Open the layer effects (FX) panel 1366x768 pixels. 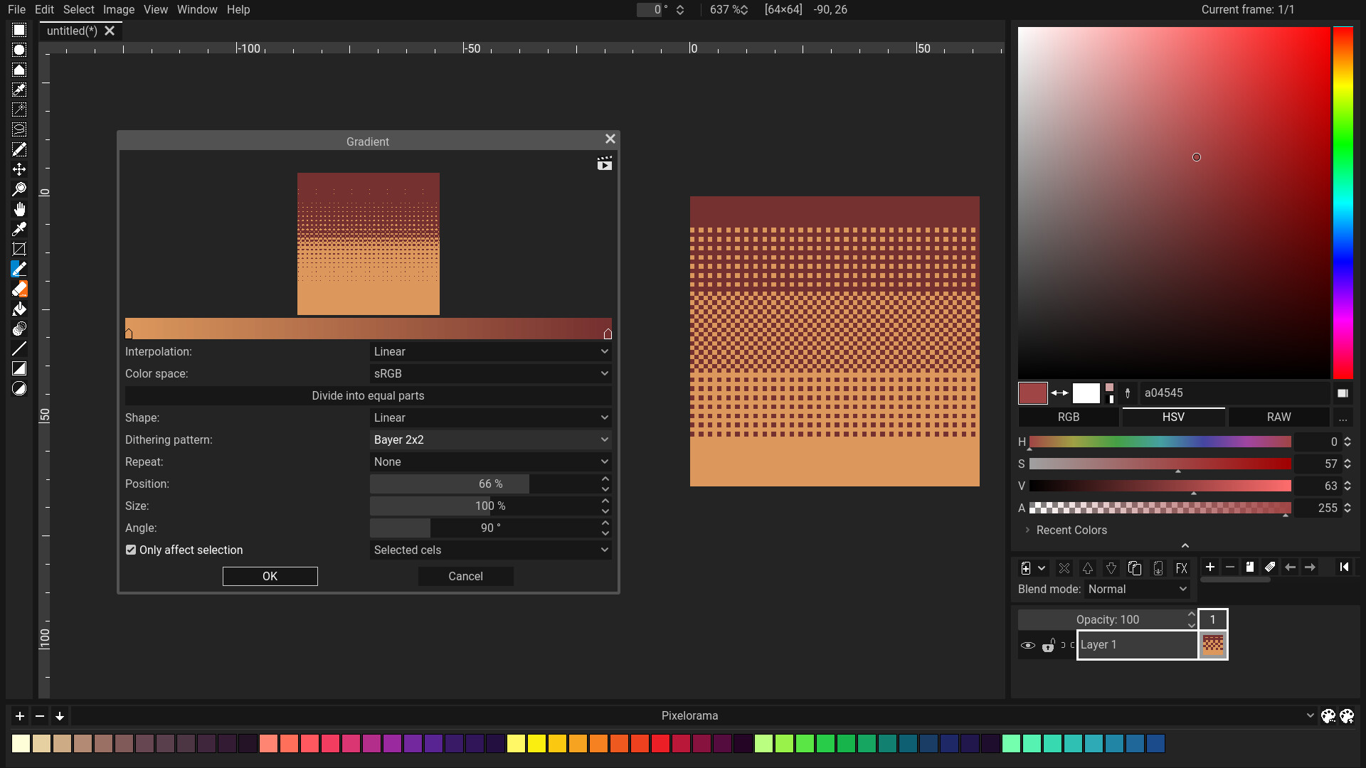click(1182, 567)
